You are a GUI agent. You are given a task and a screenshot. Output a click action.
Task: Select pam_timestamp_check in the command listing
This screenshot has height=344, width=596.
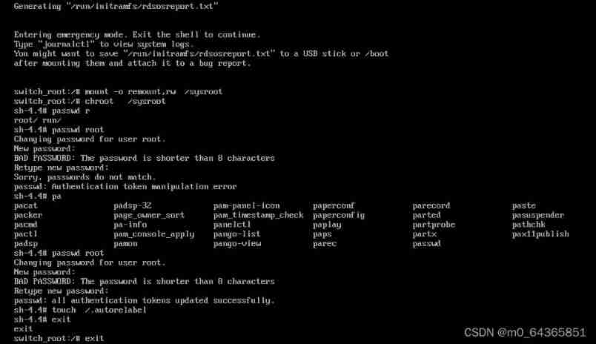(259, 215)
